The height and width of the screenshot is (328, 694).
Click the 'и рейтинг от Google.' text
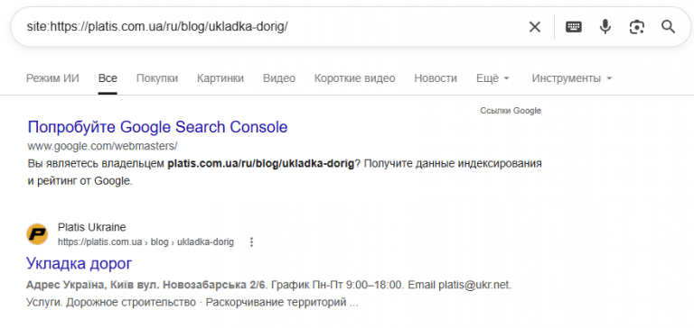click(x=80, y=181)
